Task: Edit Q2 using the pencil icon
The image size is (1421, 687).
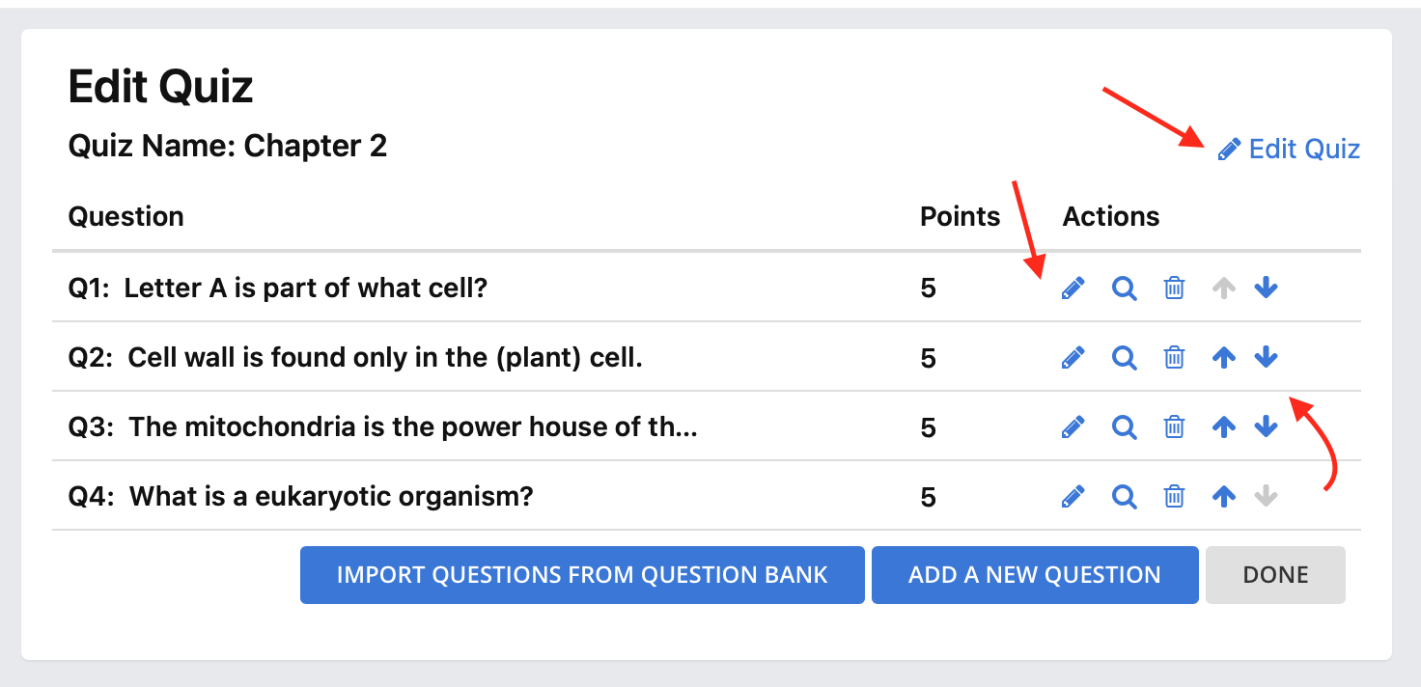Action: coord(1073,357)
